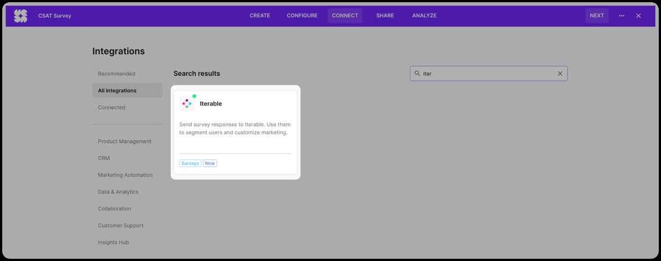Clear the search field with the X icon

(560, 74)
